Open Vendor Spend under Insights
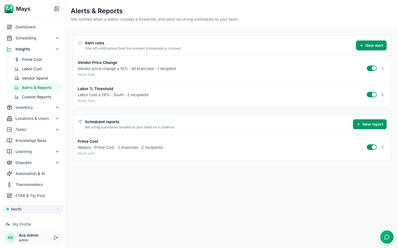The width and height of the screenshot is (398, 248). (x=37, y=78)
